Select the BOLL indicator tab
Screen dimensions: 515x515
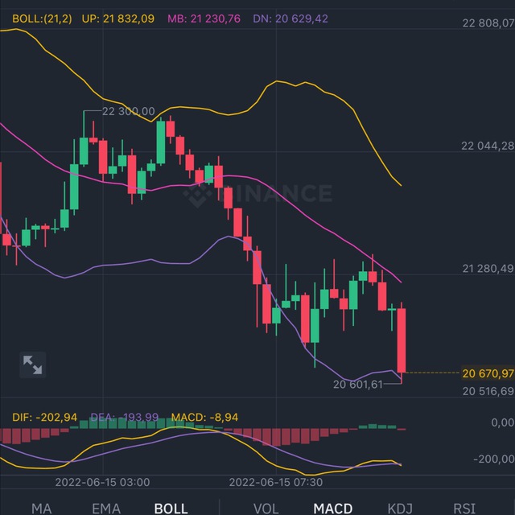pos(171,508)
